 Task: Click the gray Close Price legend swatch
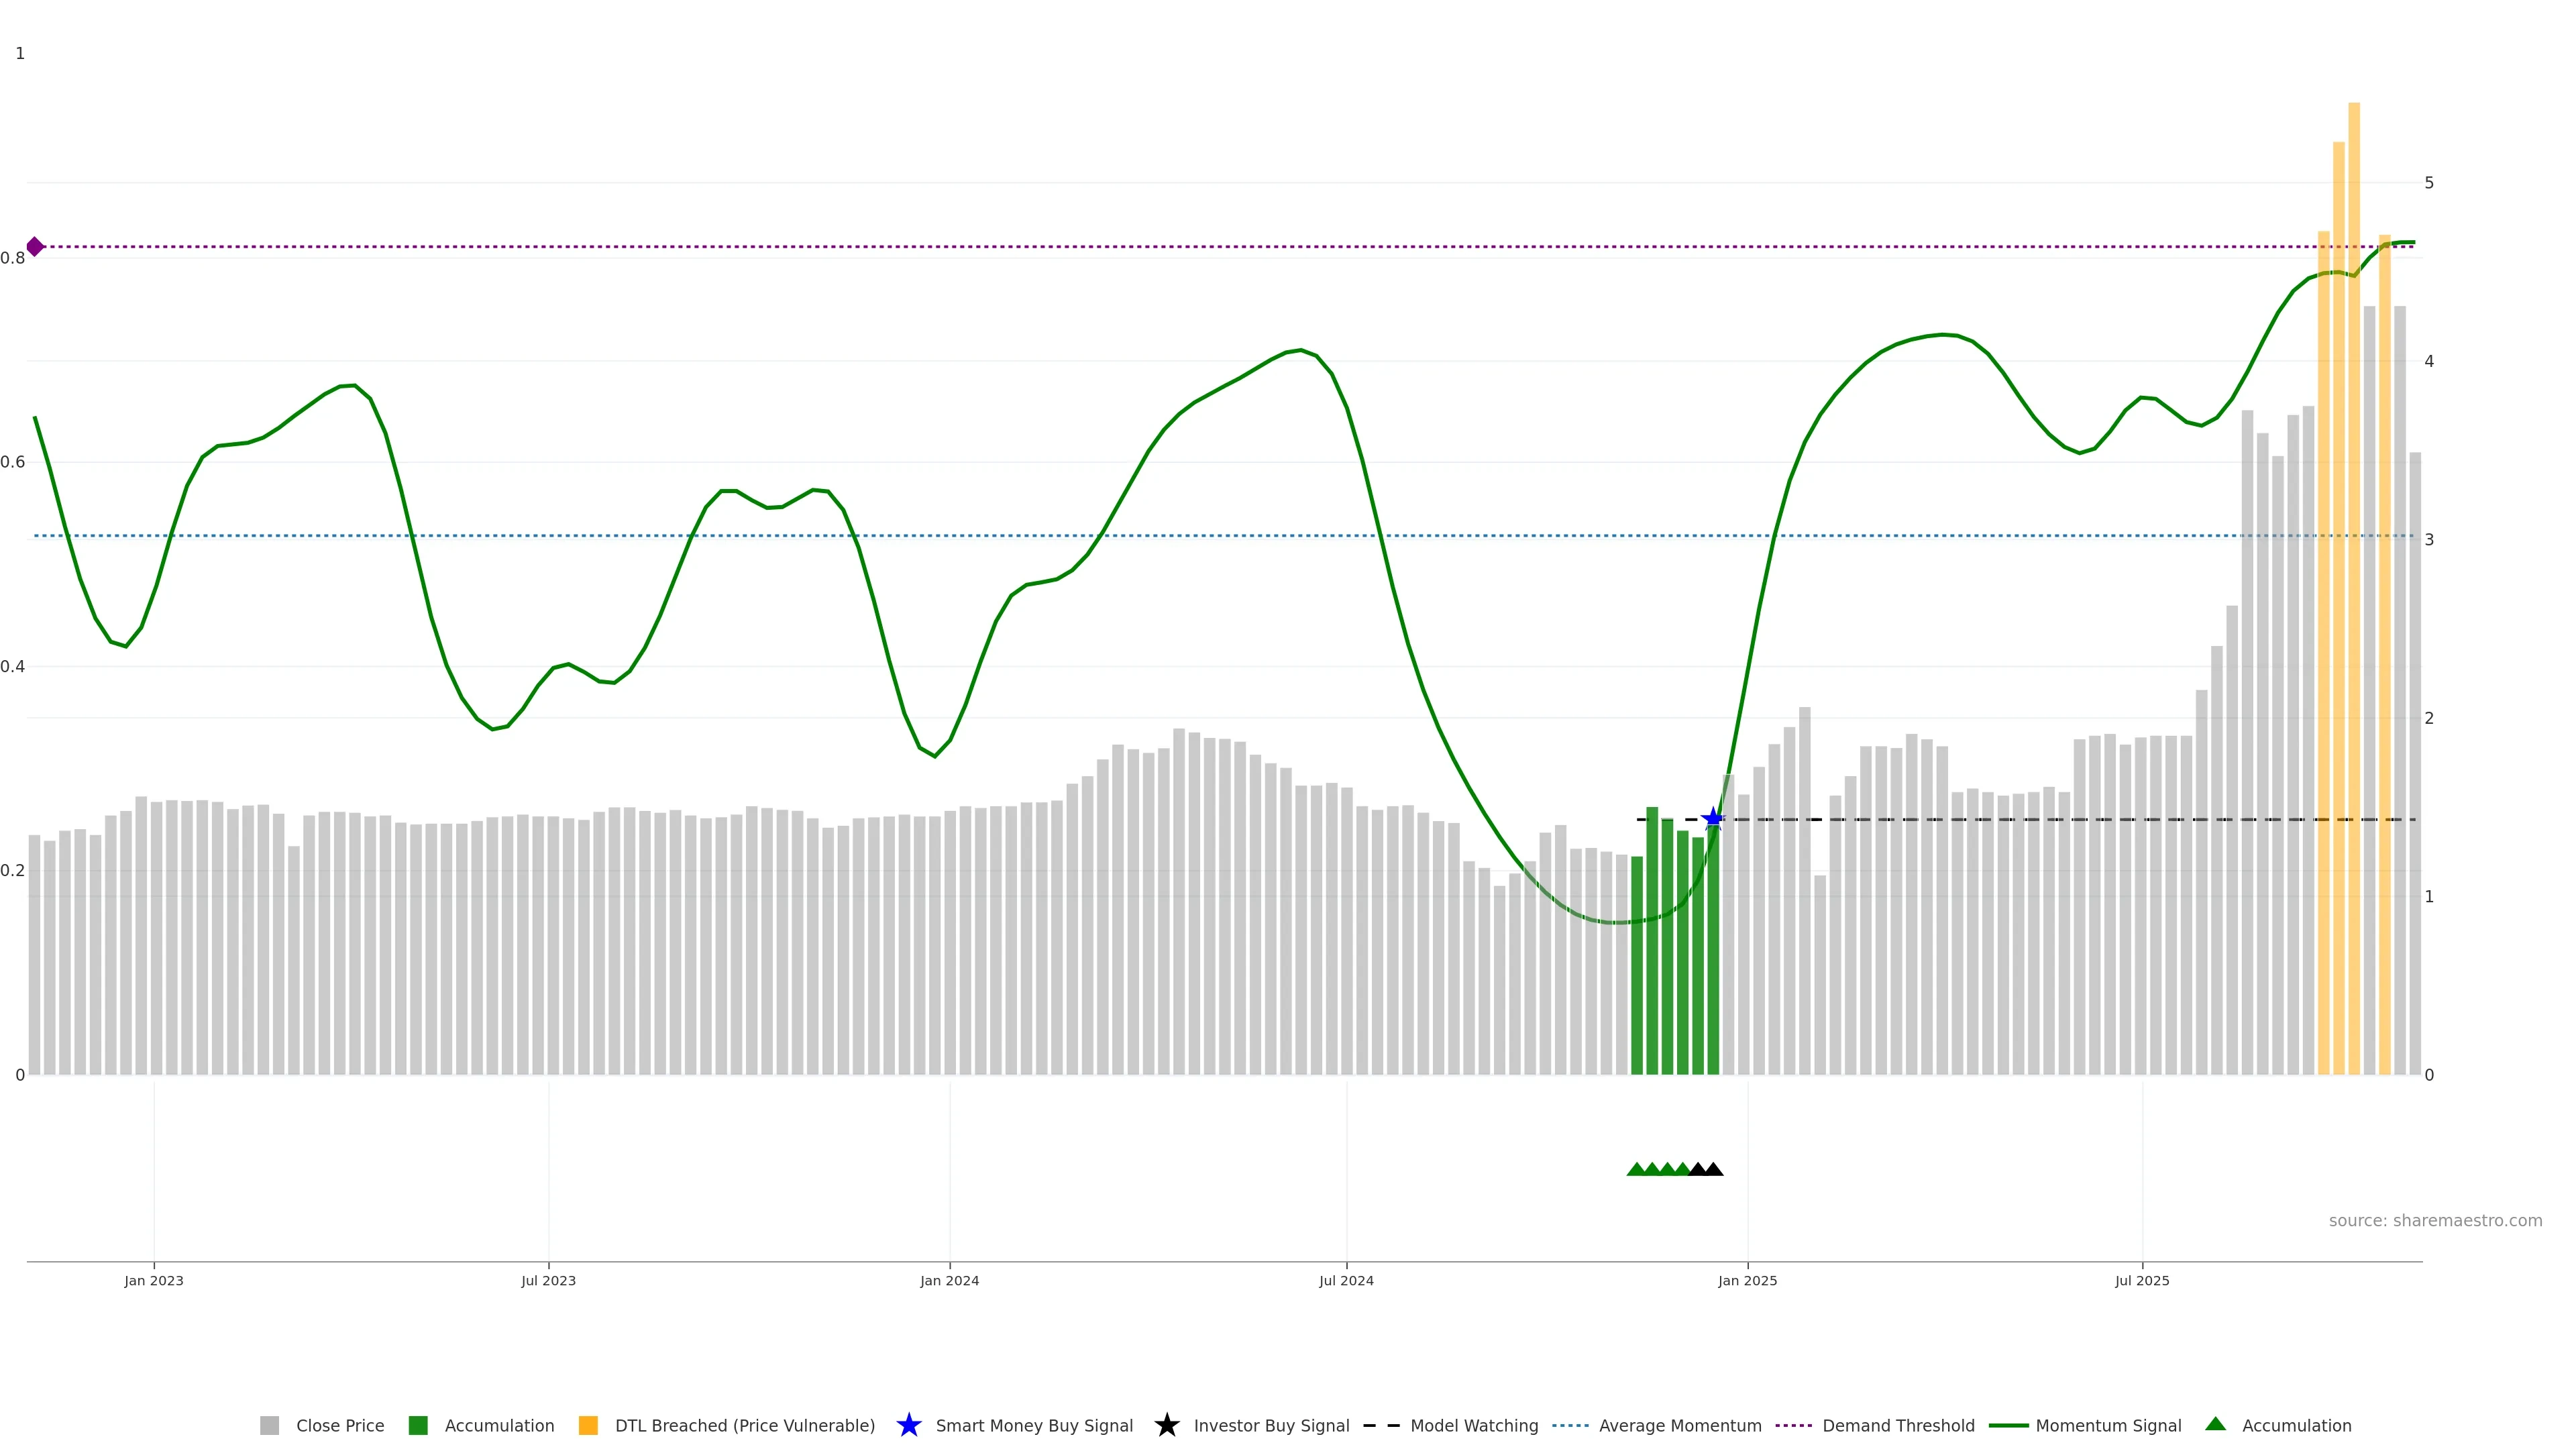point(269,1425)
